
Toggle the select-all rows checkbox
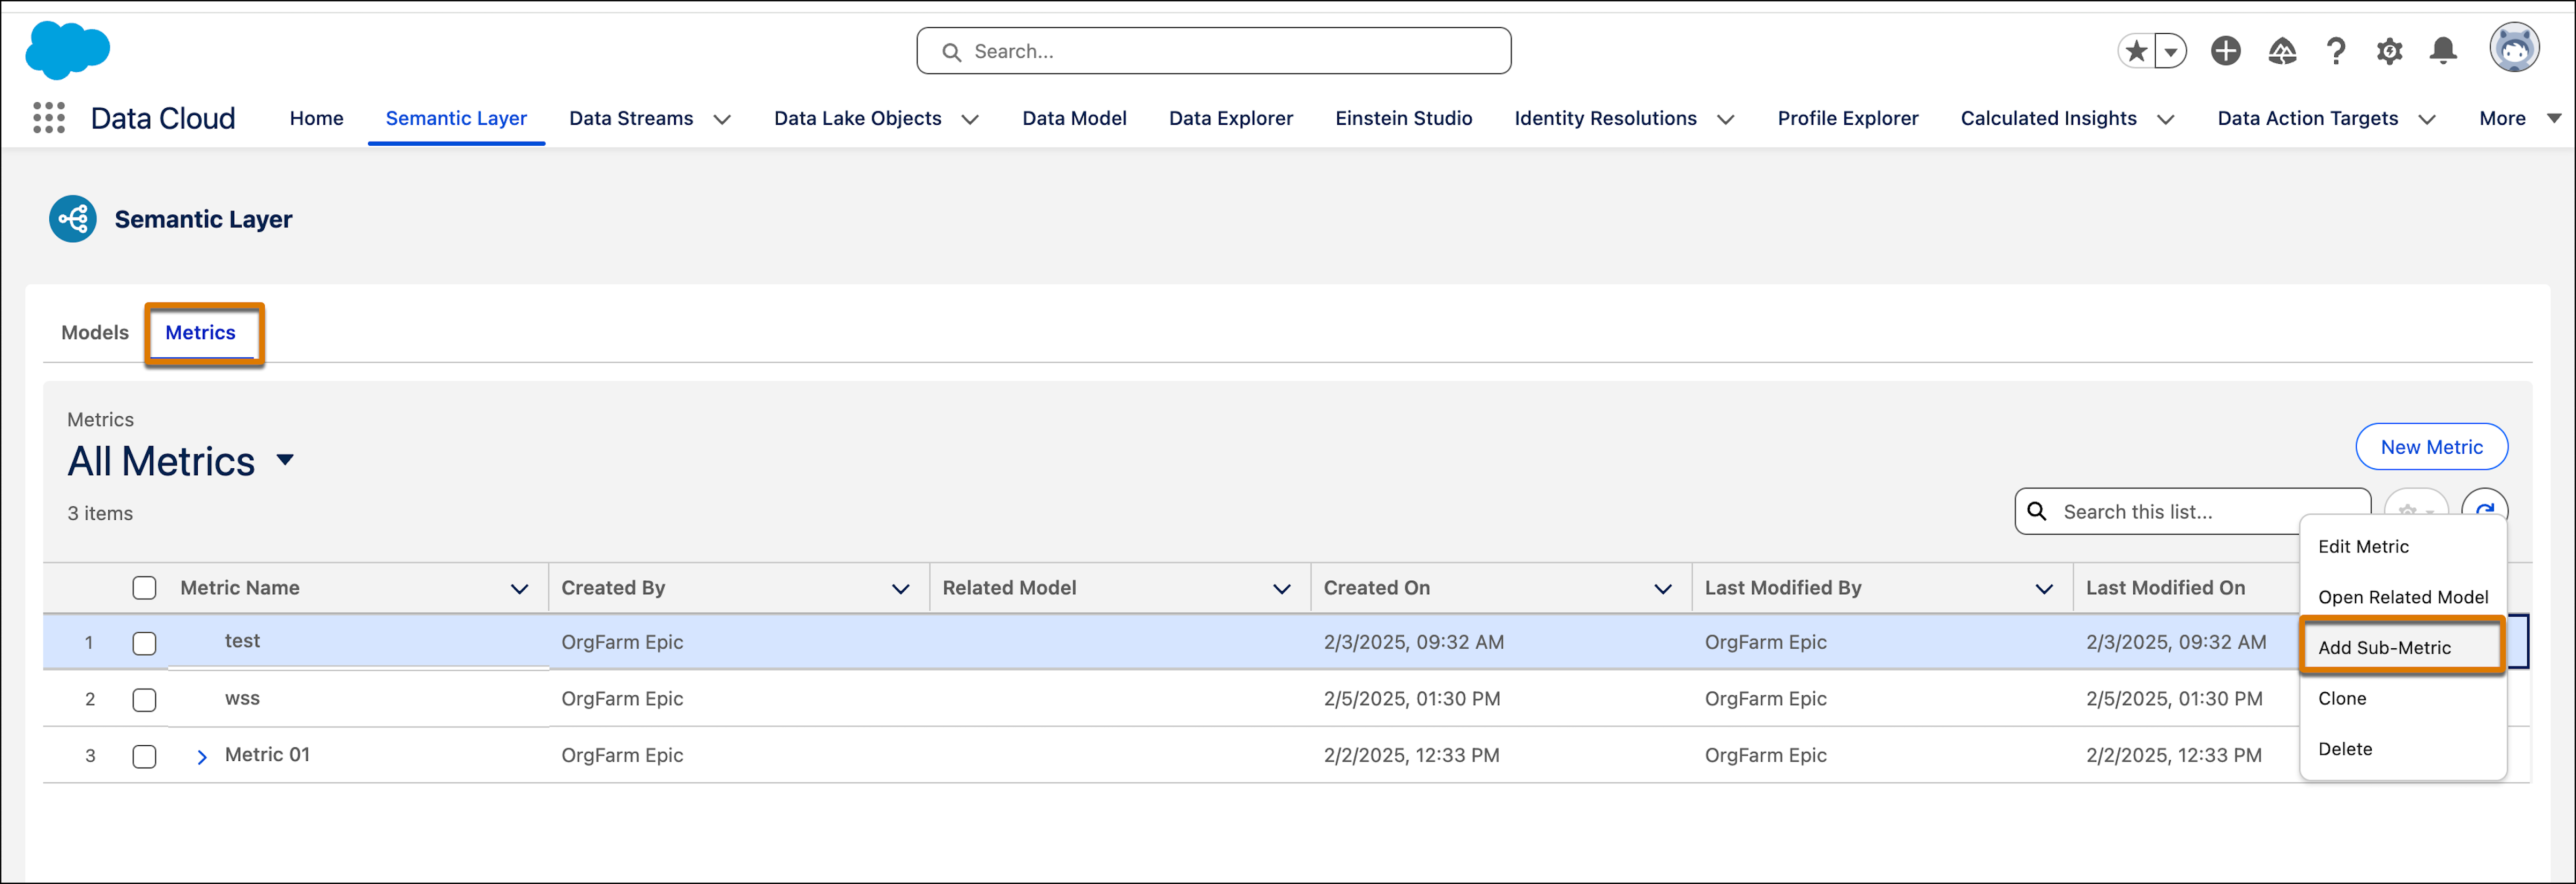[x=145, y=588]
